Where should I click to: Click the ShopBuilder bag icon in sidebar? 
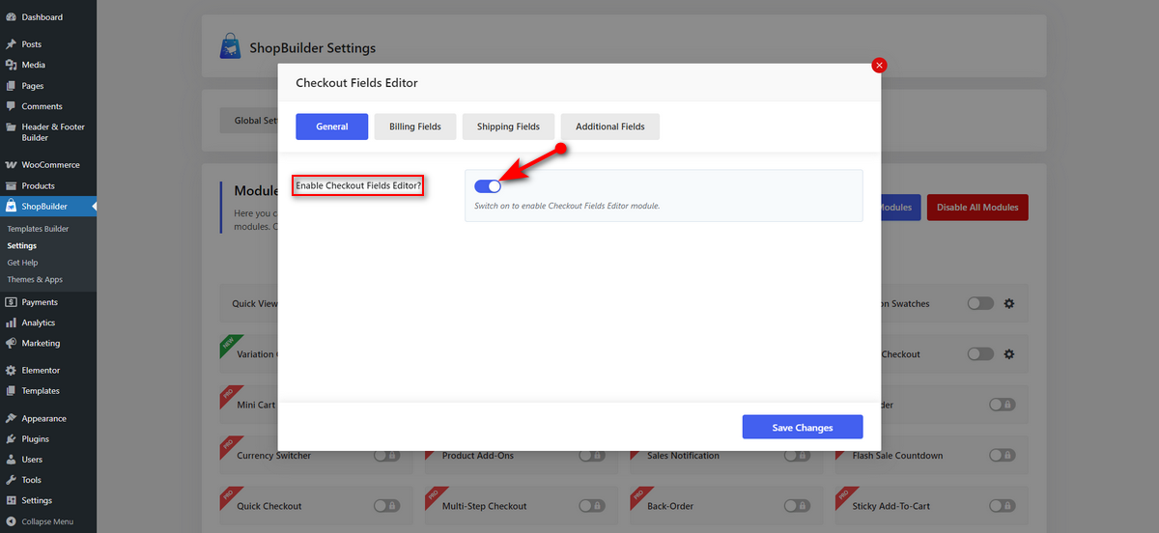(10, 207)
